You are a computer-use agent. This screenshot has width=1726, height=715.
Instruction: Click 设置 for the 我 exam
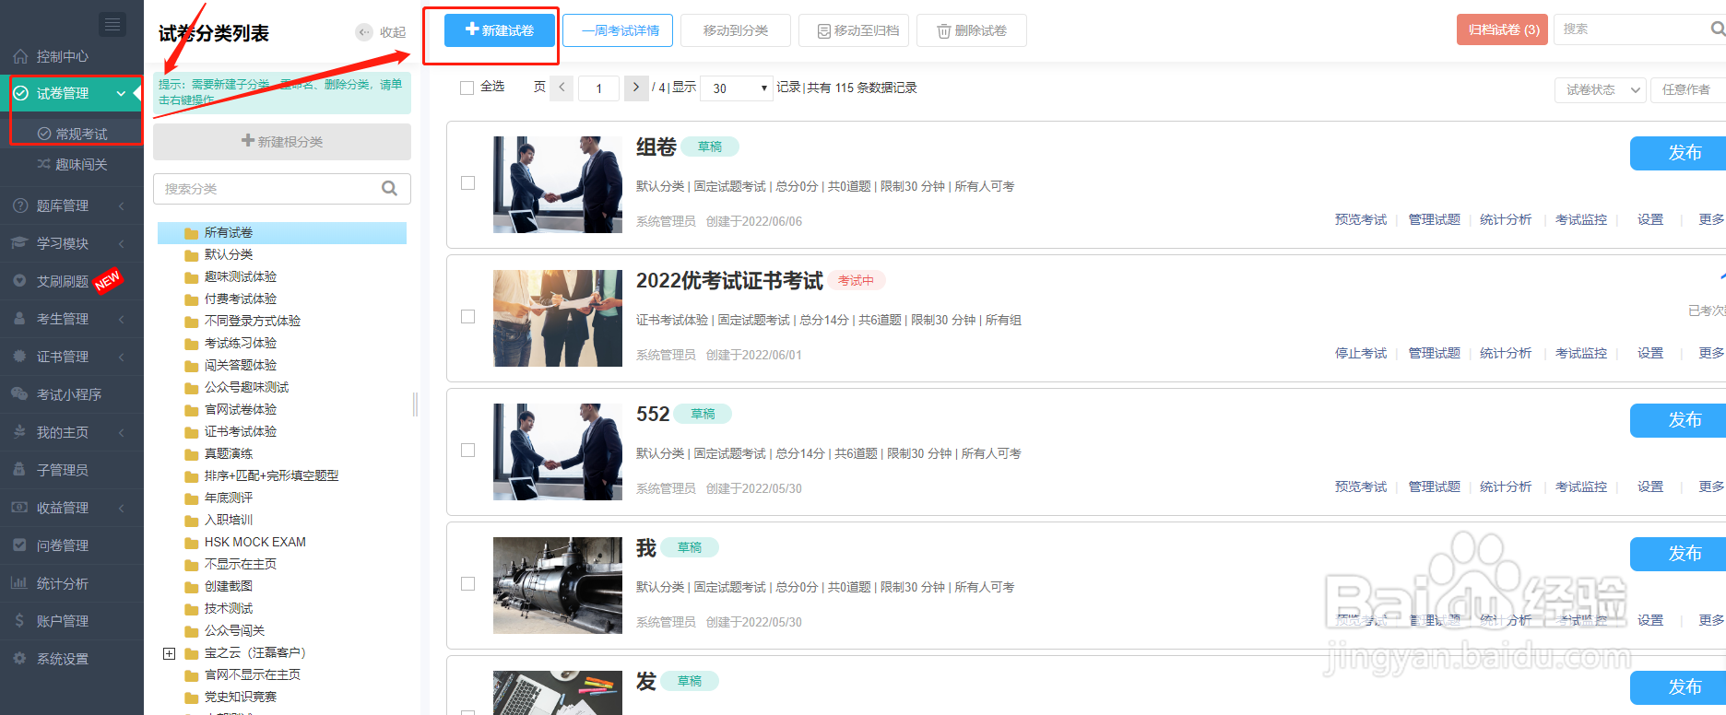[x=1650, y=620]
